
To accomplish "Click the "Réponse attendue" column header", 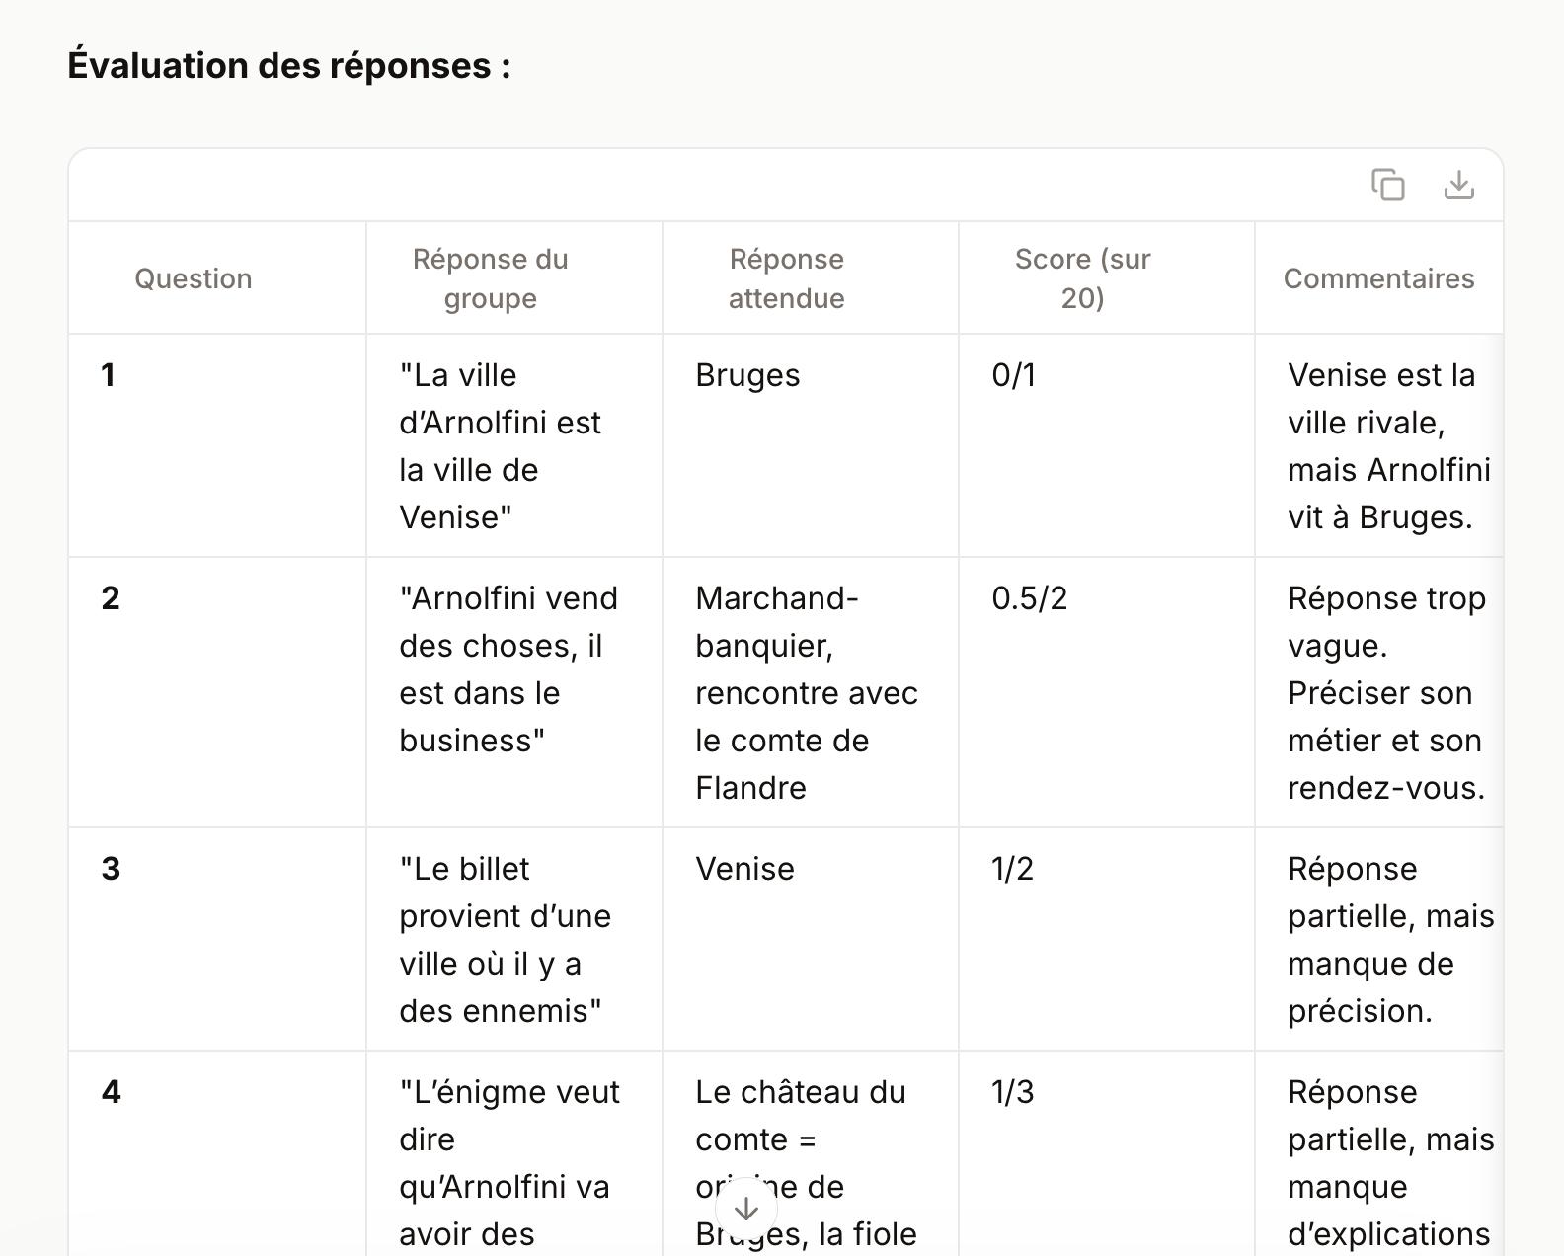I will click(786, 278).
